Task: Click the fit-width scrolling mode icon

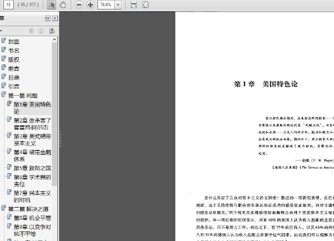Action: [133, 5]
